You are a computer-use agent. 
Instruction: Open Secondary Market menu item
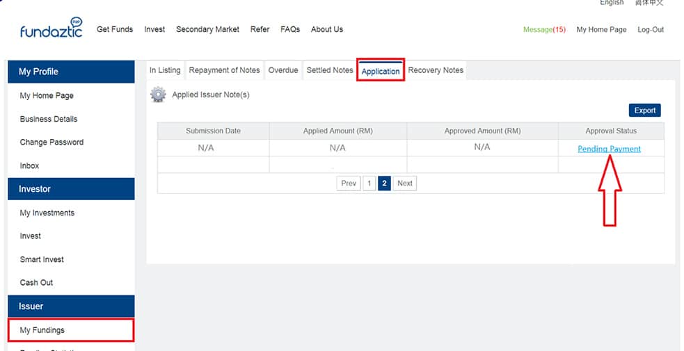(207, 29)
